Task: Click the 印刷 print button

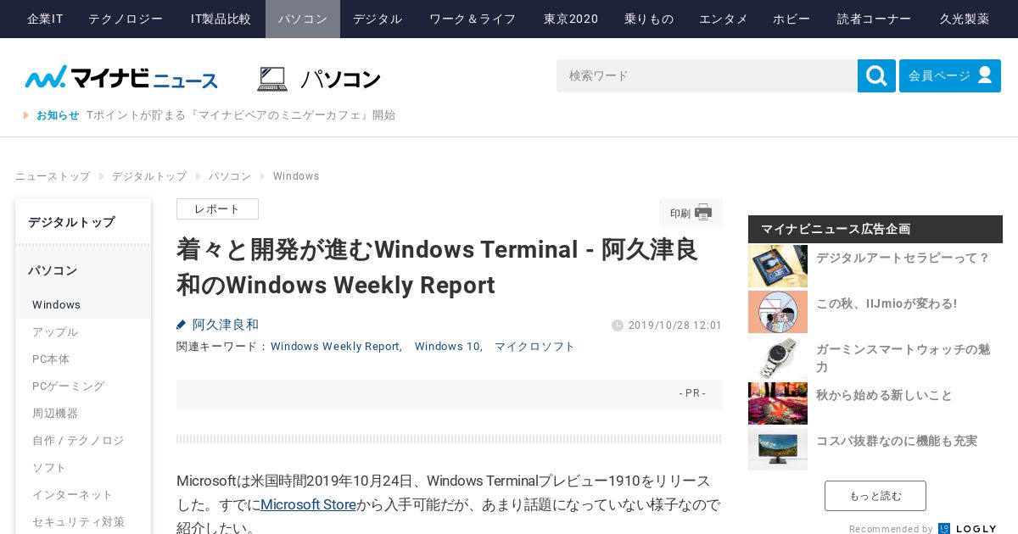Action: click(x=691, y=213)
